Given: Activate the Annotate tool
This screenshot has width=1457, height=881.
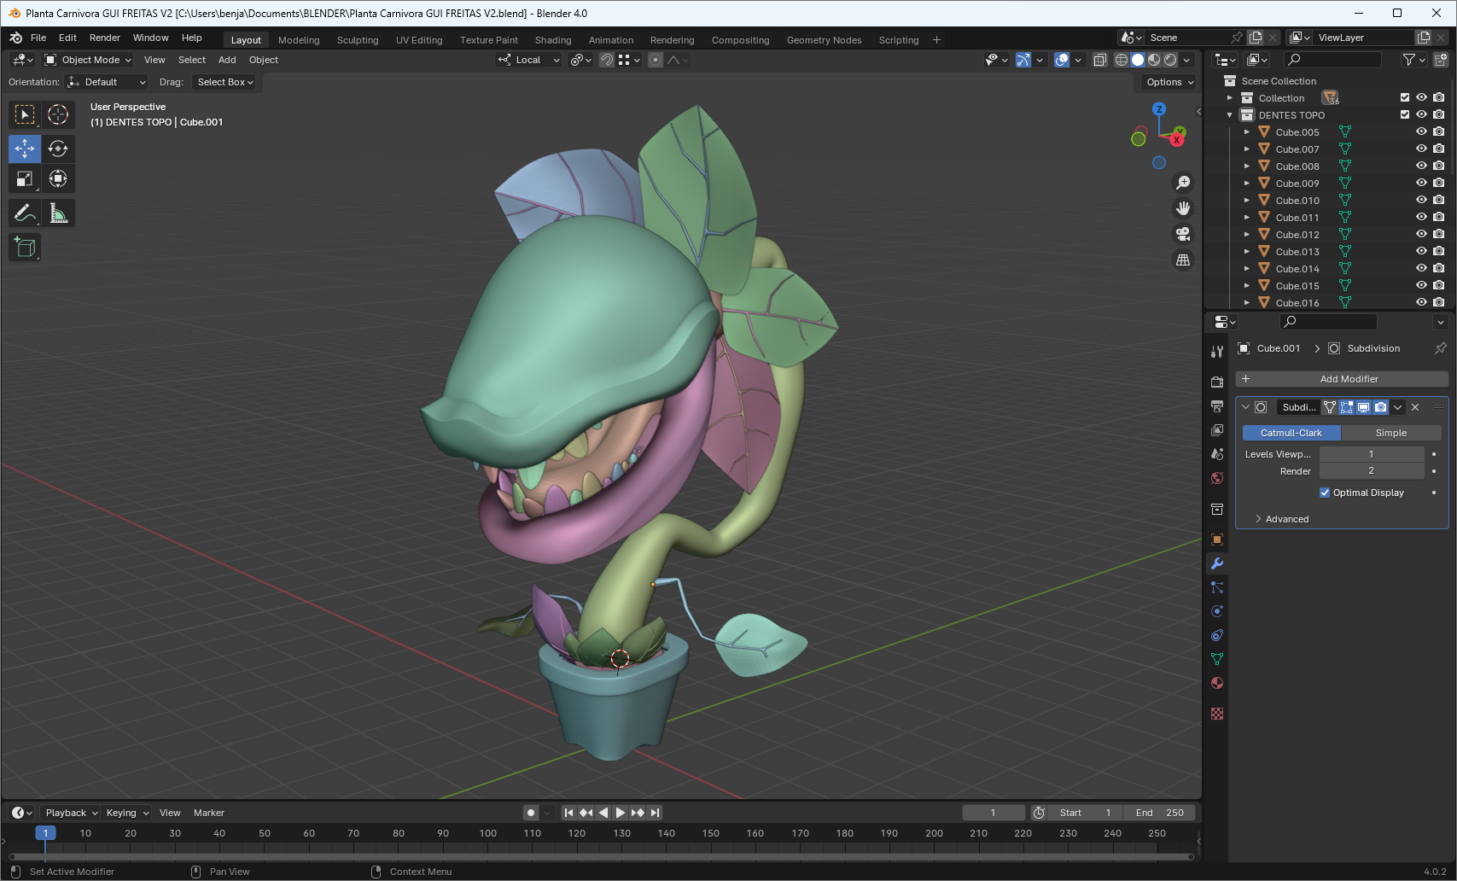Looking at the screenshot, I should (x=25, y=213).
